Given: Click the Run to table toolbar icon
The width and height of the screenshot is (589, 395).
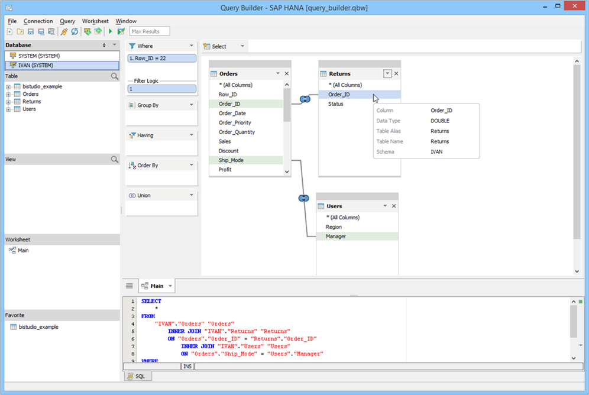Looking at the screenshot, I should [121, 31].
